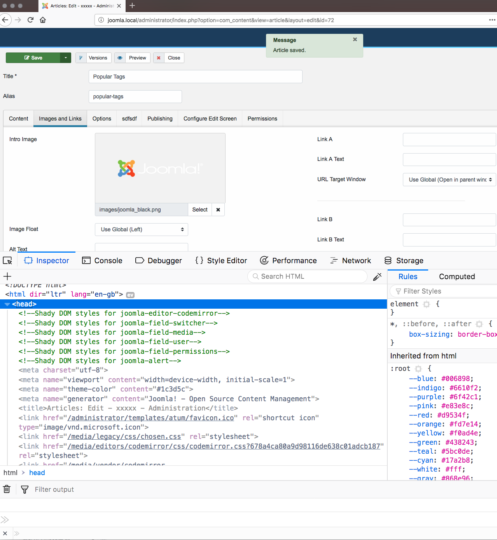The image size is (497, 540).
Task: Click the Link B input field
Action: [x=450, y=220]
